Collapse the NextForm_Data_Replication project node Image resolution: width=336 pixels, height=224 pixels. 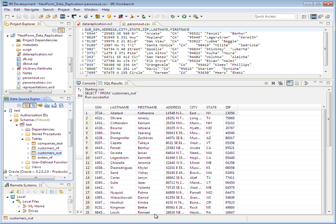[7, 36]
